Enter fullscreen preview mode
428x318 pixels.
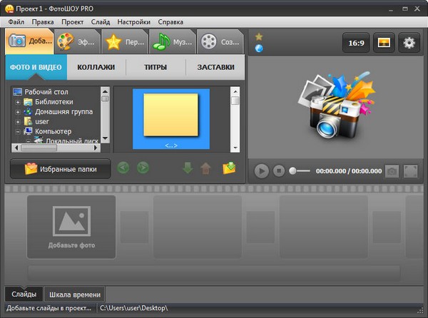pos(410,171)
